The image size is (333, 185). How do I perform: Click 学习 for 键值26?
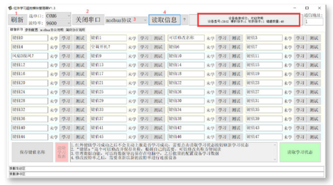pos(222,92)
